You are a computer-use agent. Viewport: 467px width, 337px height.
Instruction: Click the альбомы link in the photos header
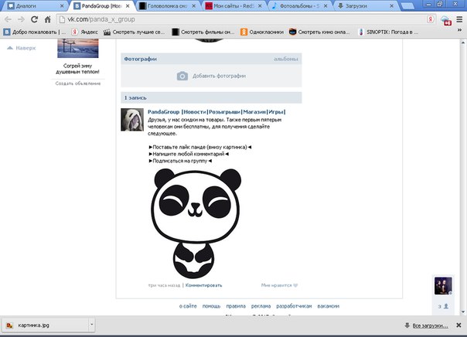[x=285, y=59]
